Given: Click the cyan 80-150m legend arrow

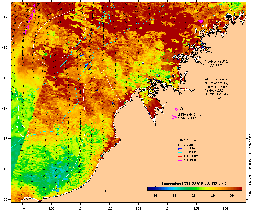Looking at the screenshot, I should coord(180,153).
